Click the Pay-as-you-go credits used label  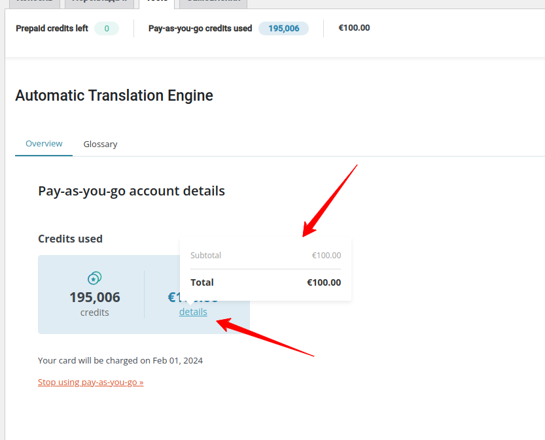[200, 29]
